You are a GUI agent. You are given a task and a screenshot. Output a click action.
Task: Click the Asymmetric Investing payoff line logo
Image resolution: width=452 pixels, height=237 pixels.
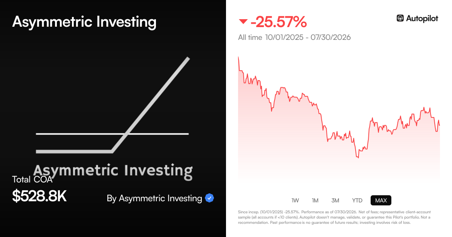(x=112, y=105)
